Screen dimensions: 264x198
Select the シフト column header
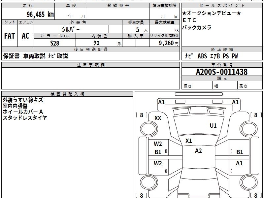(x=10, y=22)
